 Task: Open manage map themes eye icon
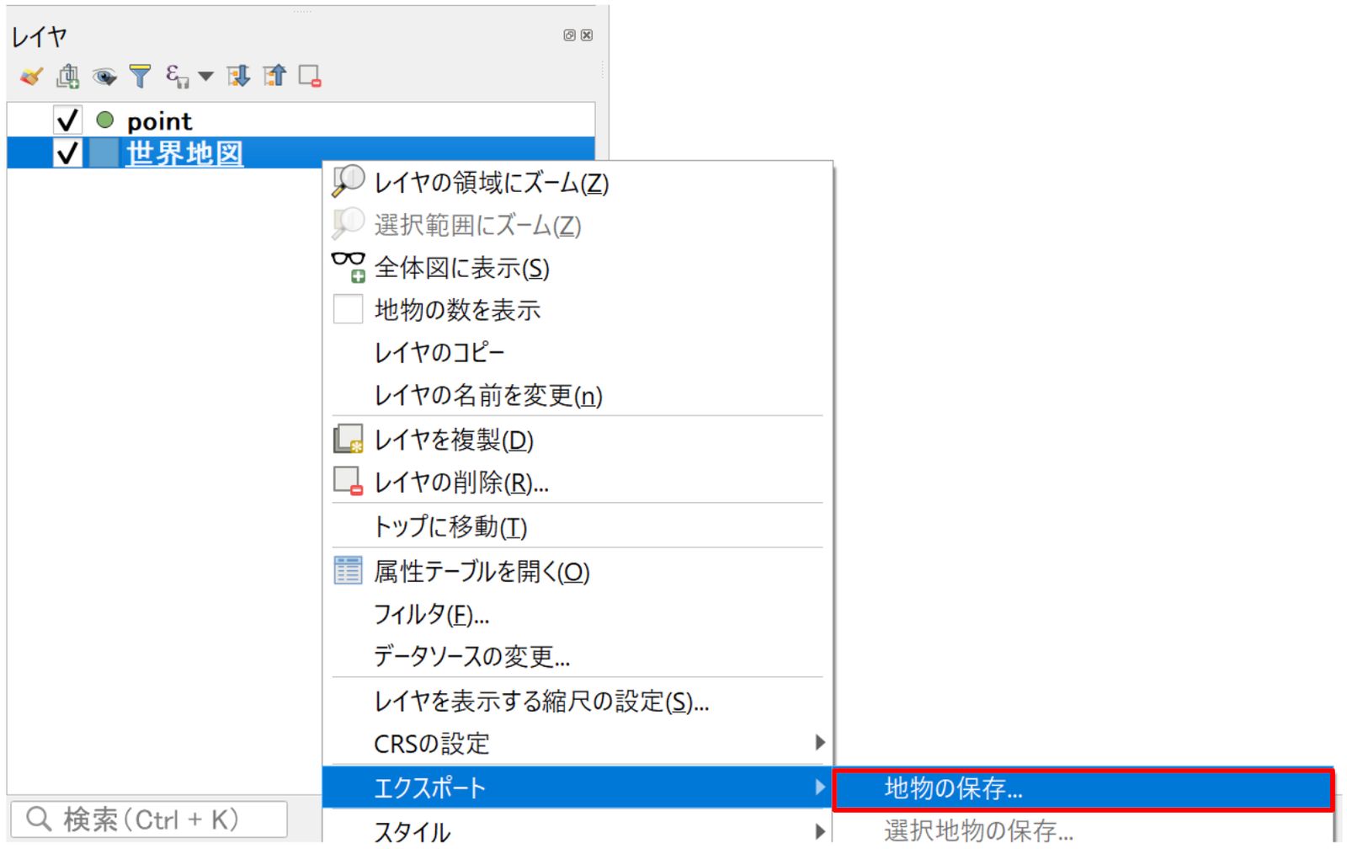(104, 77)
